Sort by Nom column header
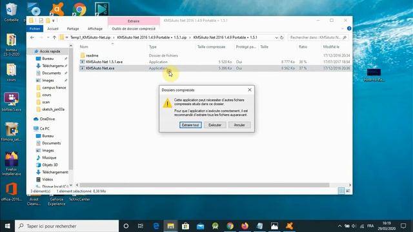 (84, 47)
